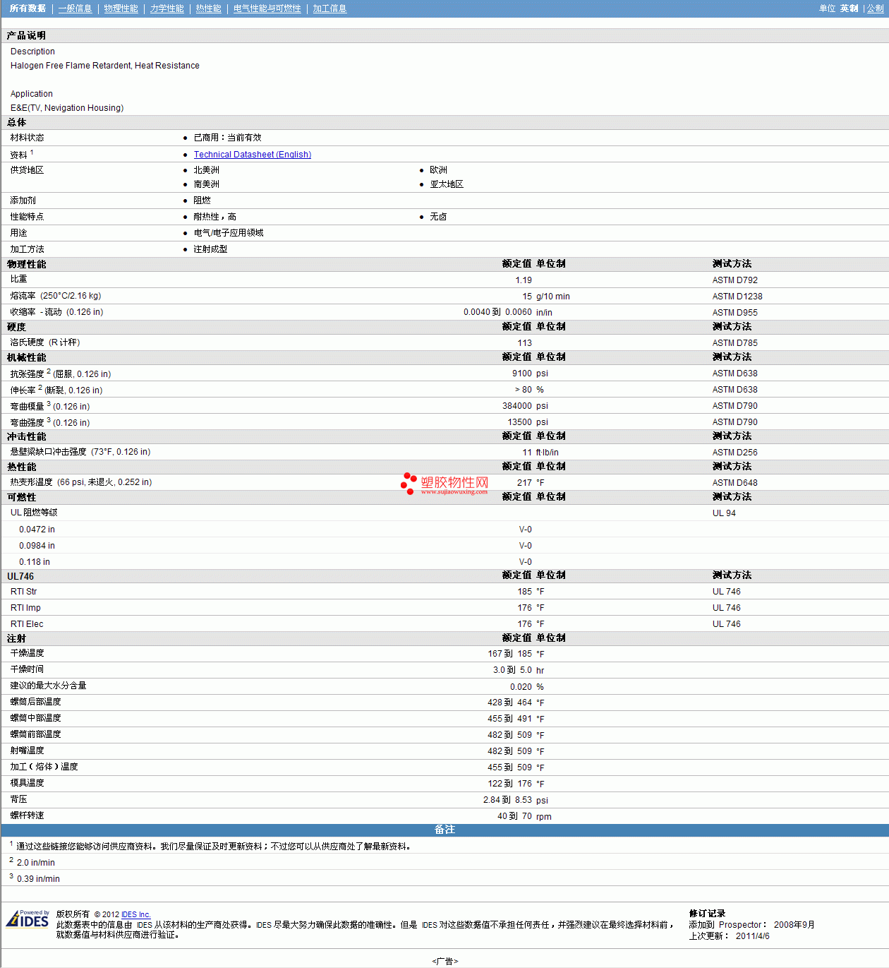Click the 干燥温度 row label
The height and width of the screenshot is (968, 889).
pos(27,653)
